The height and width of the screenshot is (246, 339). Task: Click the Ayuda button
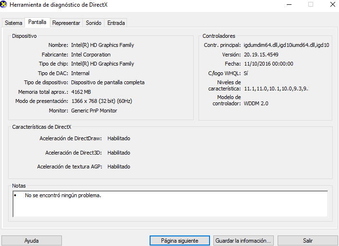(32, 241)
